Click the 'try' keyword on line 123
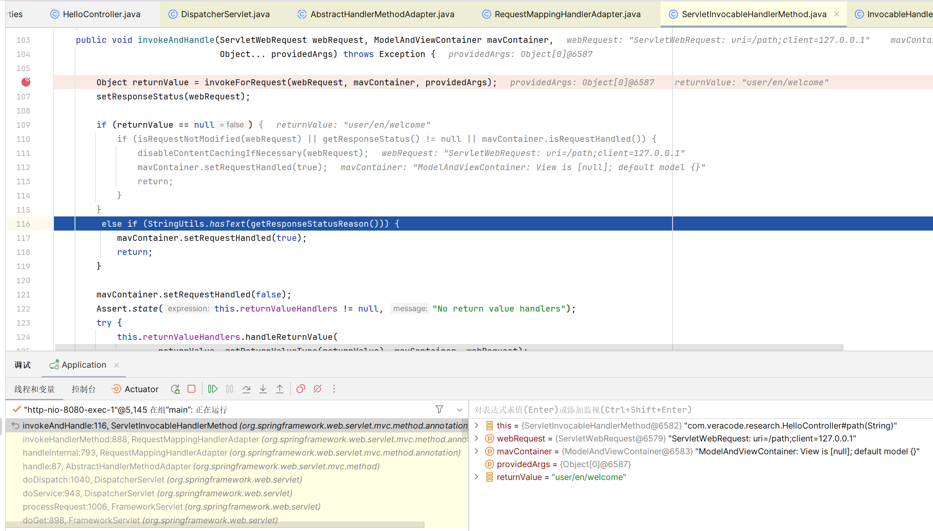This screenshot has width=933, height=531. pos(104,323)
